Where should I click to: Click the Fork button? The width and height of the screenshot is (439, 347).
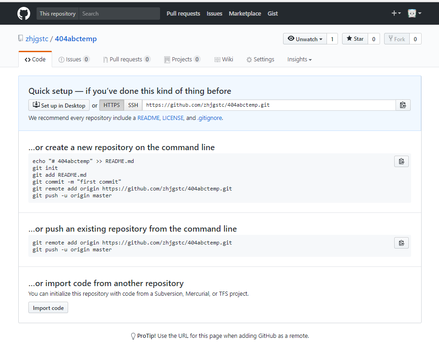coord(397,39)
